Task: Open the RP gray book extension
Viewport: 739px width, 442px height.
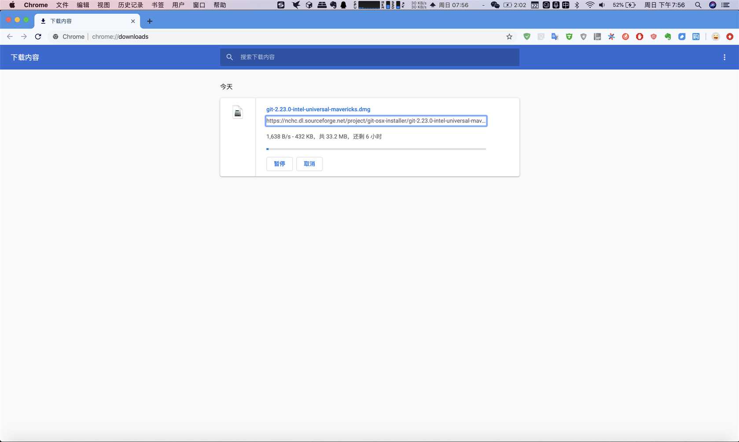Action: click(x=597, y=37)
